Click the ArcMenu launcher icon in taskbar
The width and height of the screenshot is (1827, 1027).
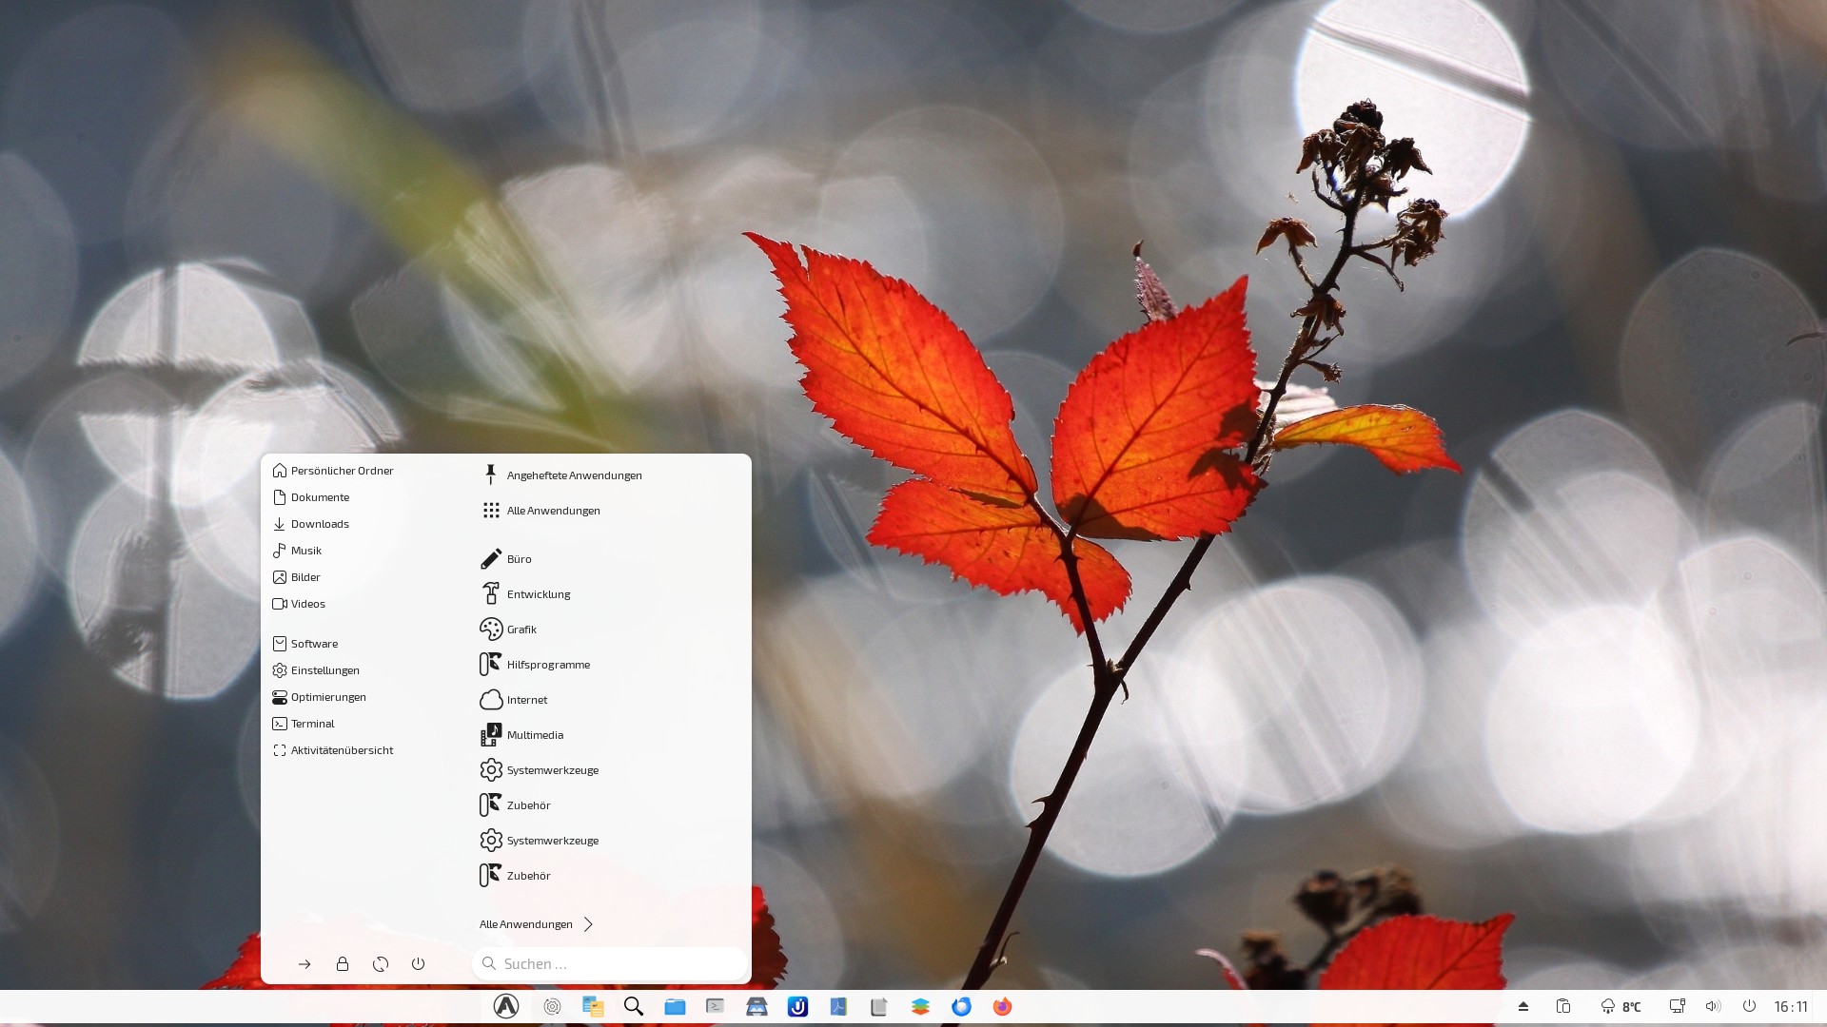tap(506, 1006)
